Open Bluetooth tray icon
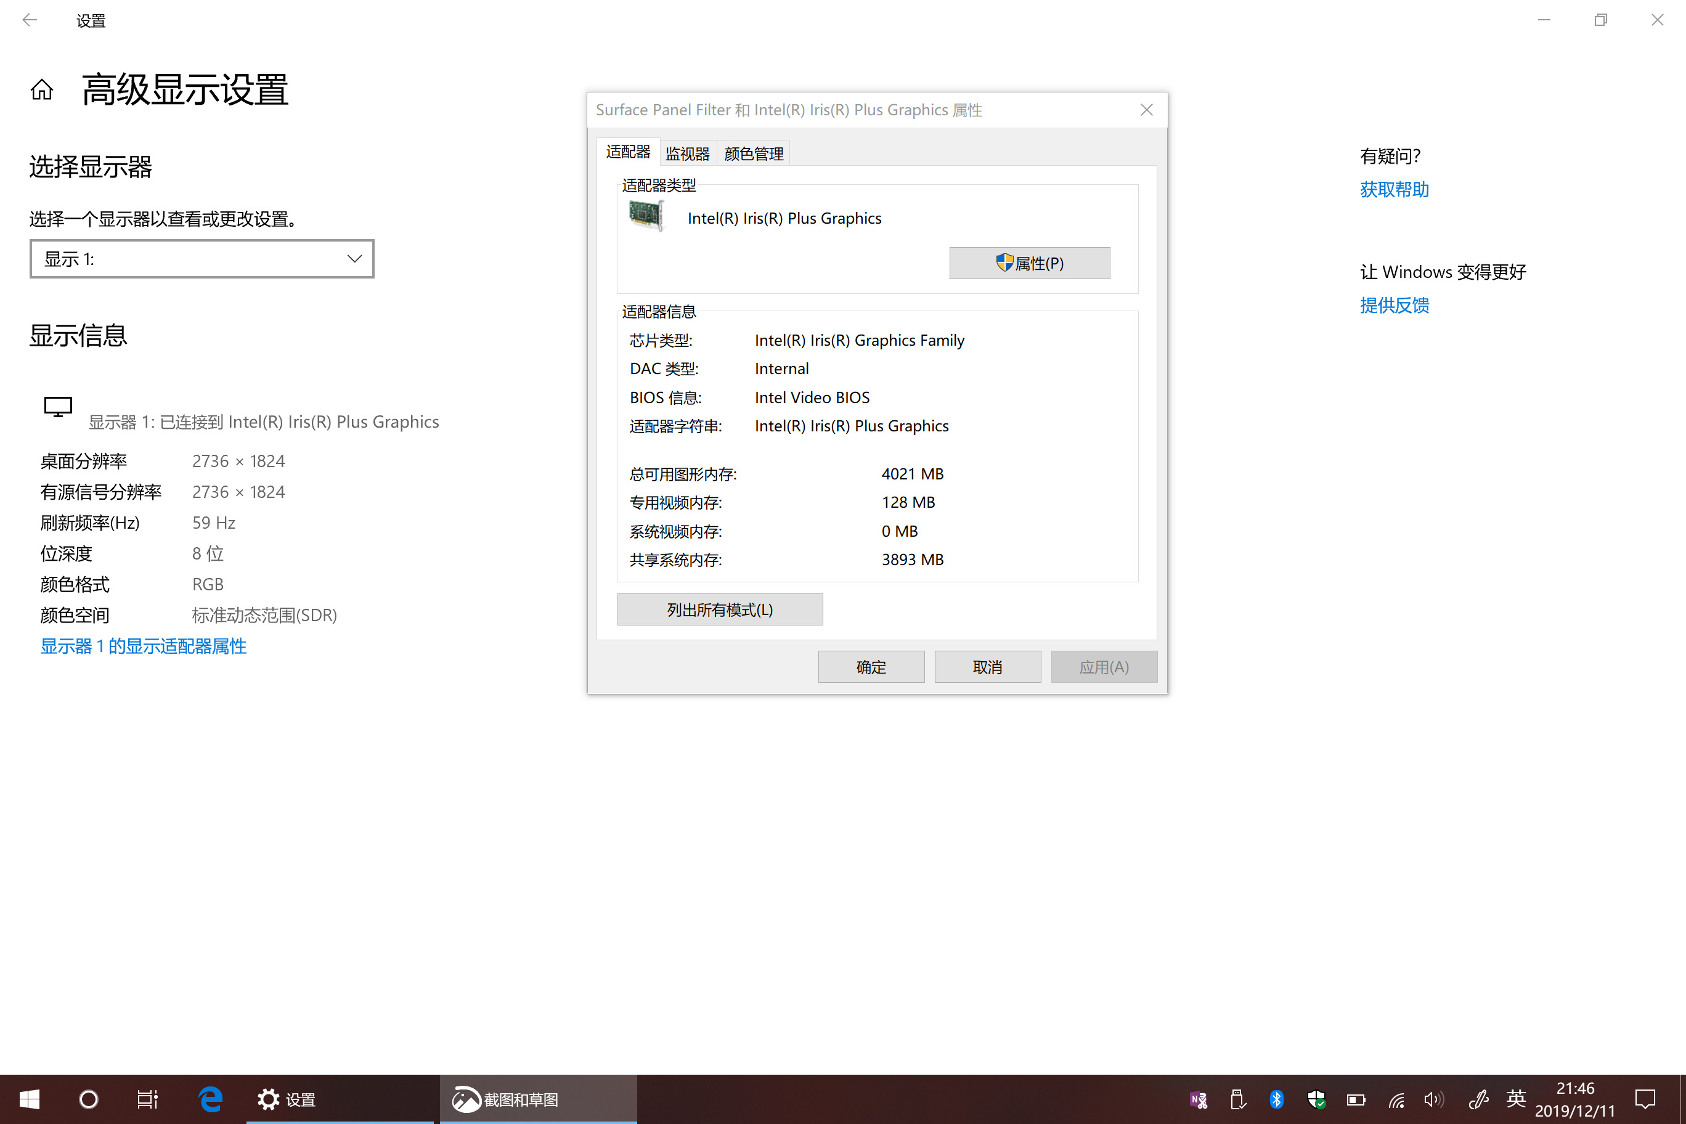Screen dimensions: 1686x1124 [x=1276, y=1099]
